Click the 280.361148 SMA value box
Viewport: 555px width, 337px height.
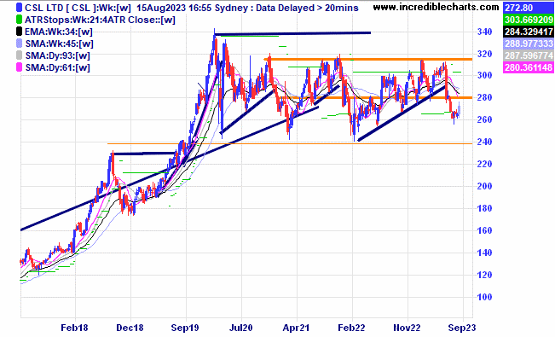click(x=529, y=67)
